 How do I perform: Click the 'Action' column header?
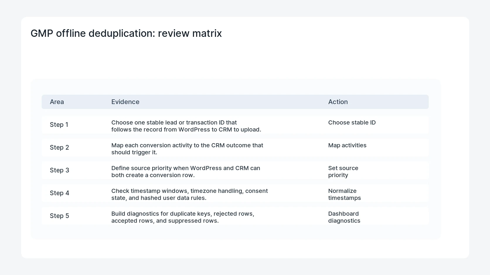[338, 102]
